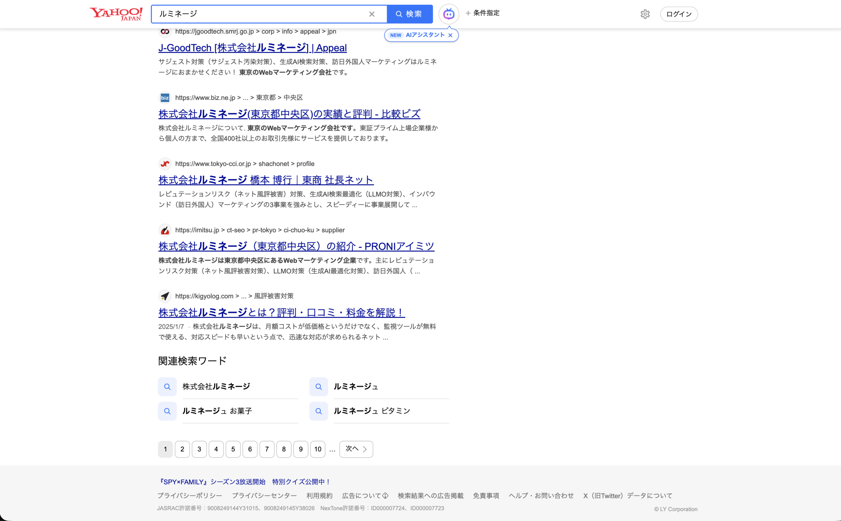Go to results page 2
The width and height of the screenshot is (841, 521).
182,449
